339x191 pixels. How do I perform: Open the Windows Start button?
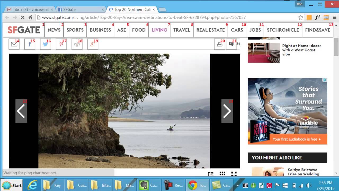[x=12, y=185]
